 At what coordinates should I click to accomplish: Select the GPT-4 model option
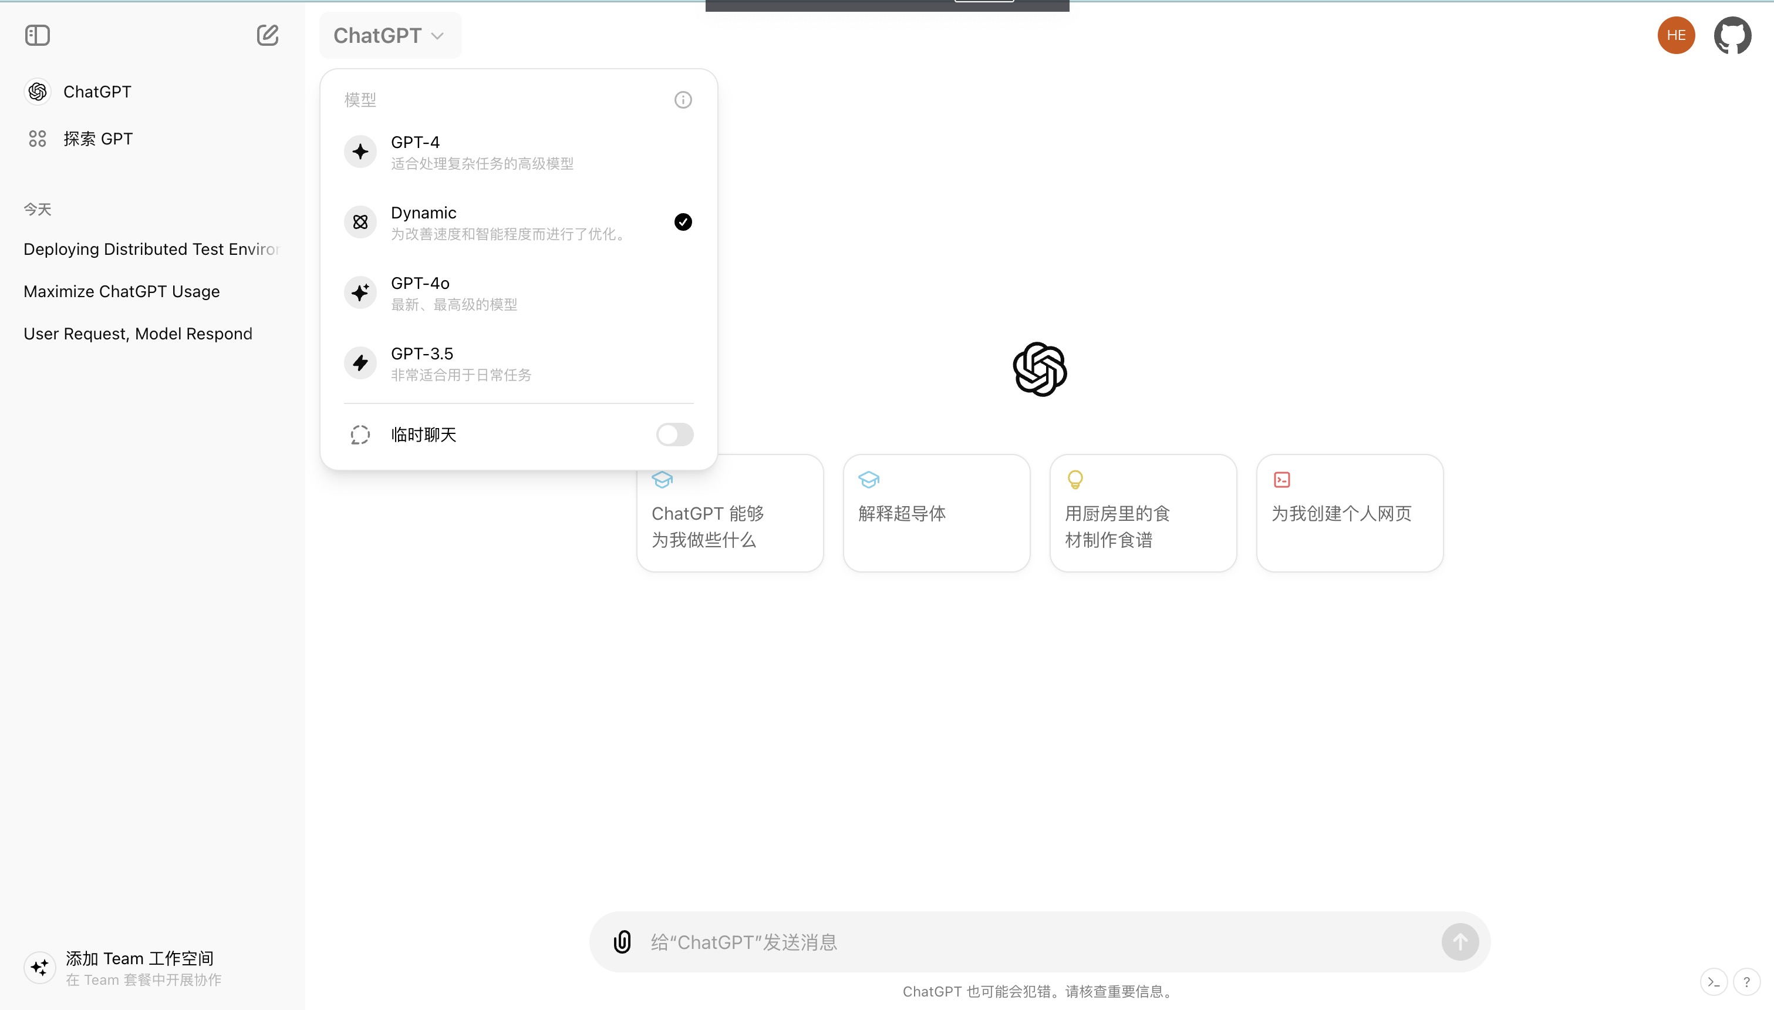coord(518,153)
